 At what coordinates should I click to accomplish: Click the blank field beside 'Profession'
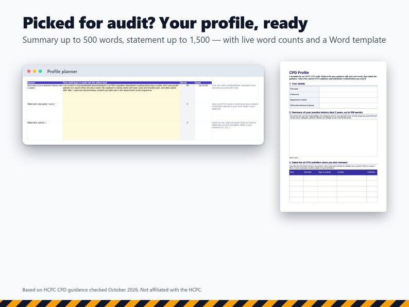(x=348, y=94)
